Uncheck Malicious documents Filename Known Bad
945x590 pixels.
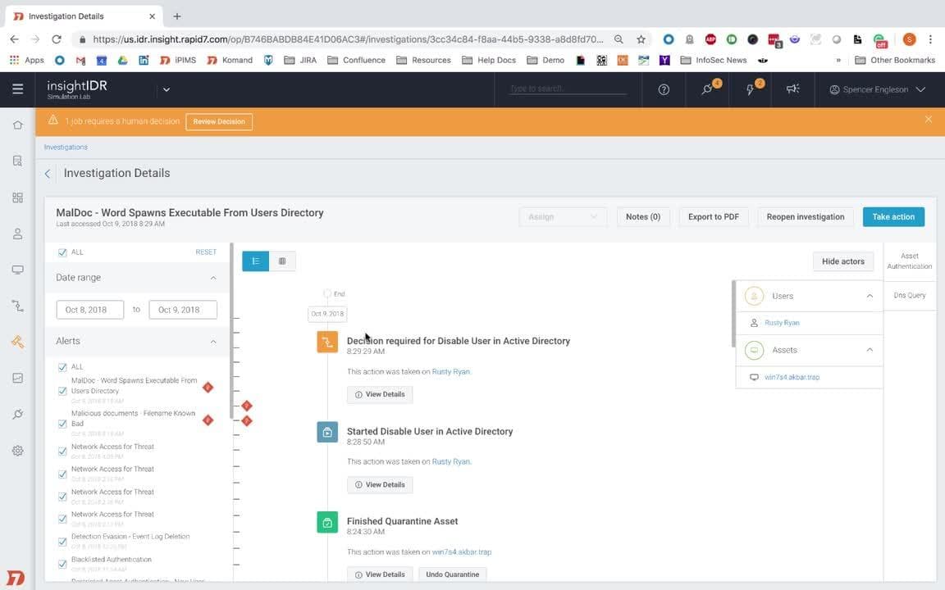click(62, 424)
